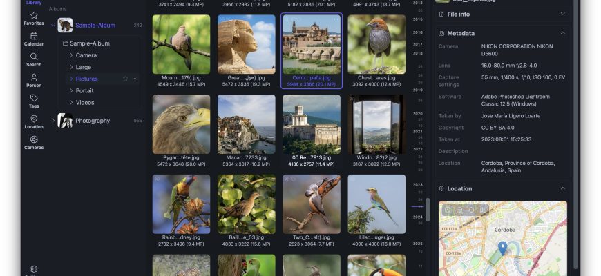The width and height of the screenshot is (601, 276).
Task: Collapse the Sample-Album album tree
Action: (53, 26)
